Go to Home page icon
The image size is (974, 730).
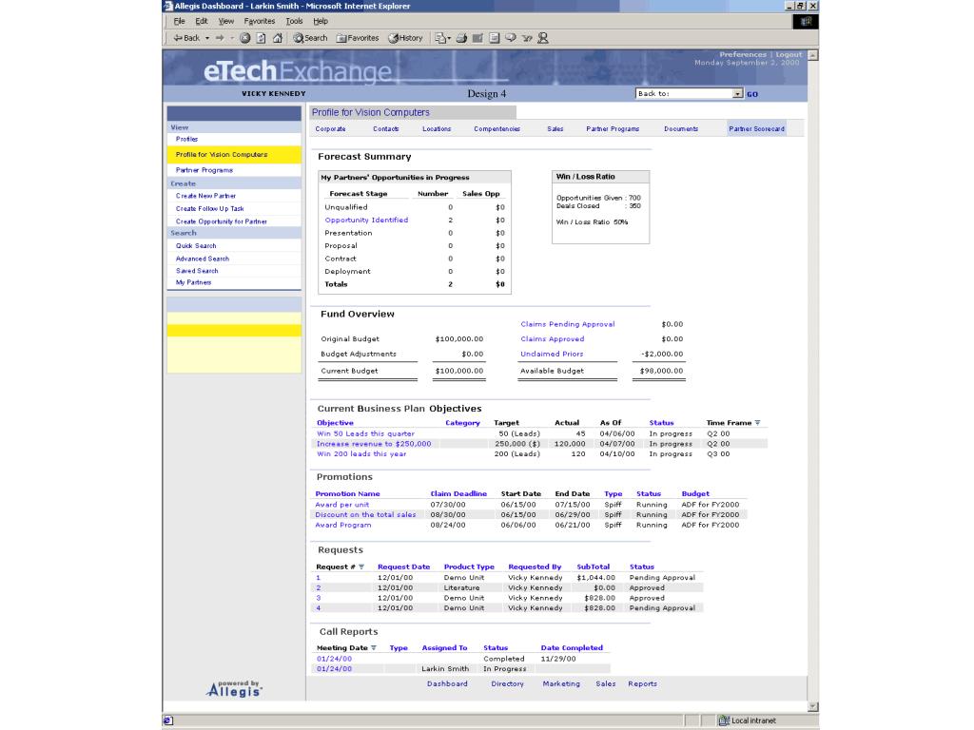click(x=278, y=38)
